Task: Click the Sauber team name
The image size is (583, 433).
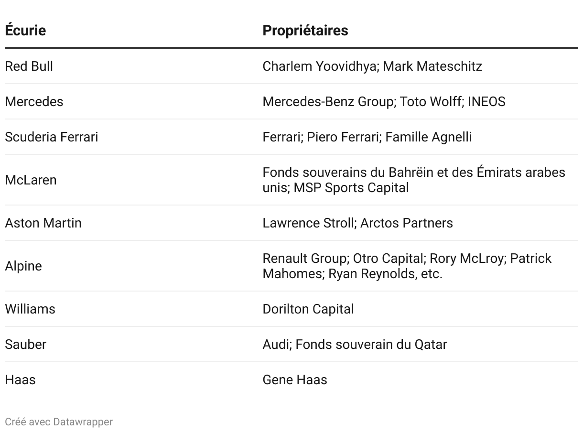Action: (25, 344)
